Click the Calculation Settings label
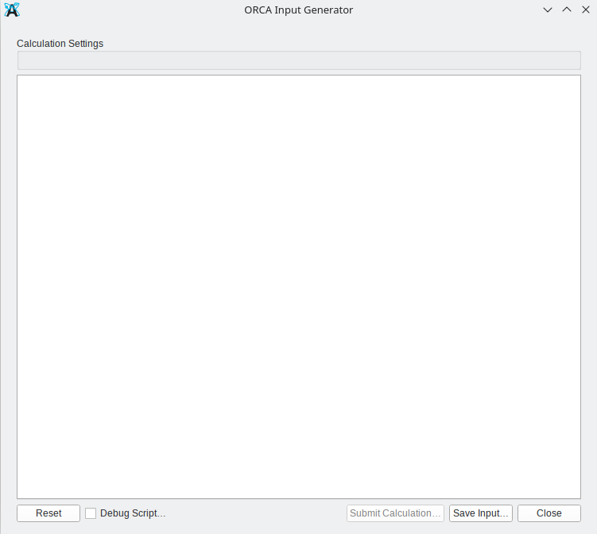The width and height of the screenshot is (597, 534). [60, 44]
